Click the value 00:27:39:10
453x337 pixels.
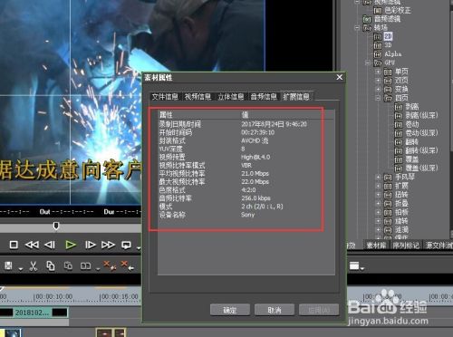point(258,132)
